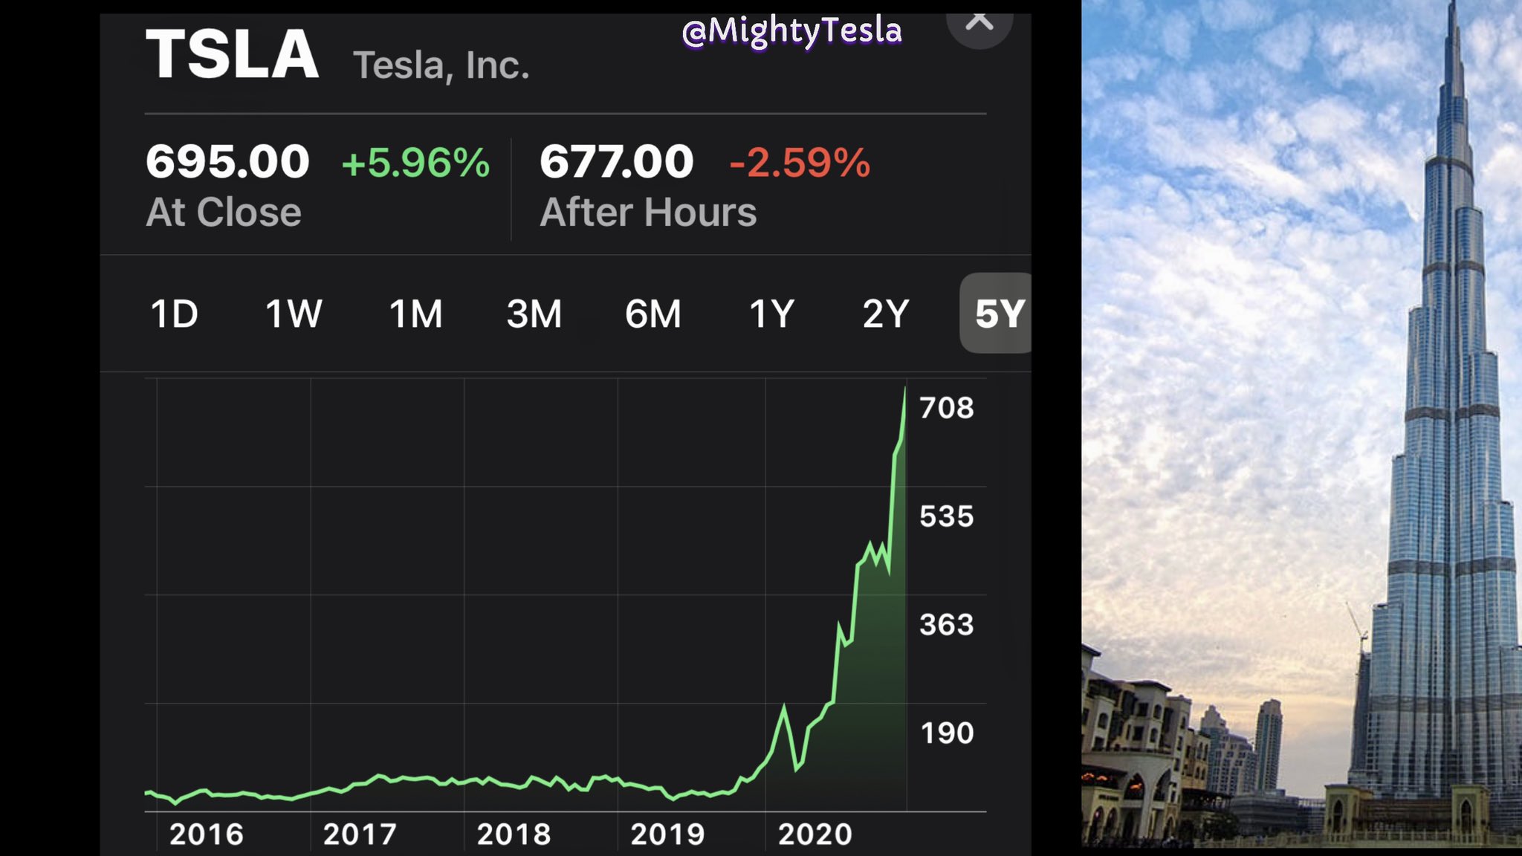Tap the +5.96% daily change
The image size is (1522, 856).
point(415,162)
